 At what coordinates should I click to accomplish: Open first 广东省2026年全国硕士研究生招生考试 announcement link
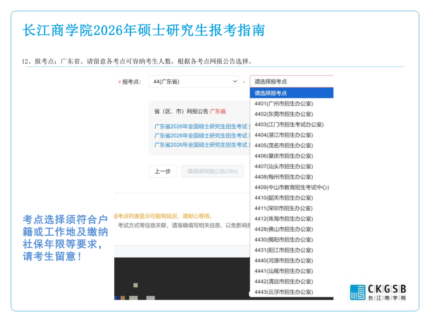pos(201,126)
